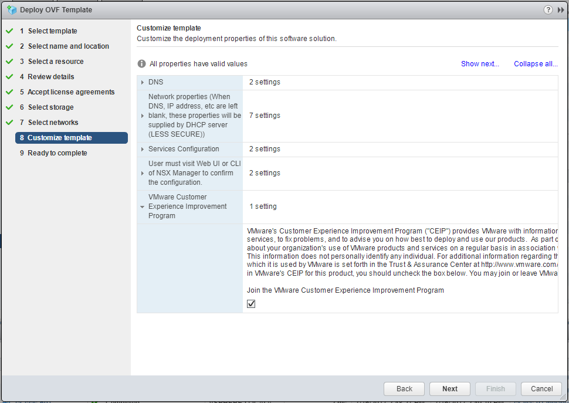
Task: Go to step 5 Accept license agreements
Action: (x=71, y=92)
